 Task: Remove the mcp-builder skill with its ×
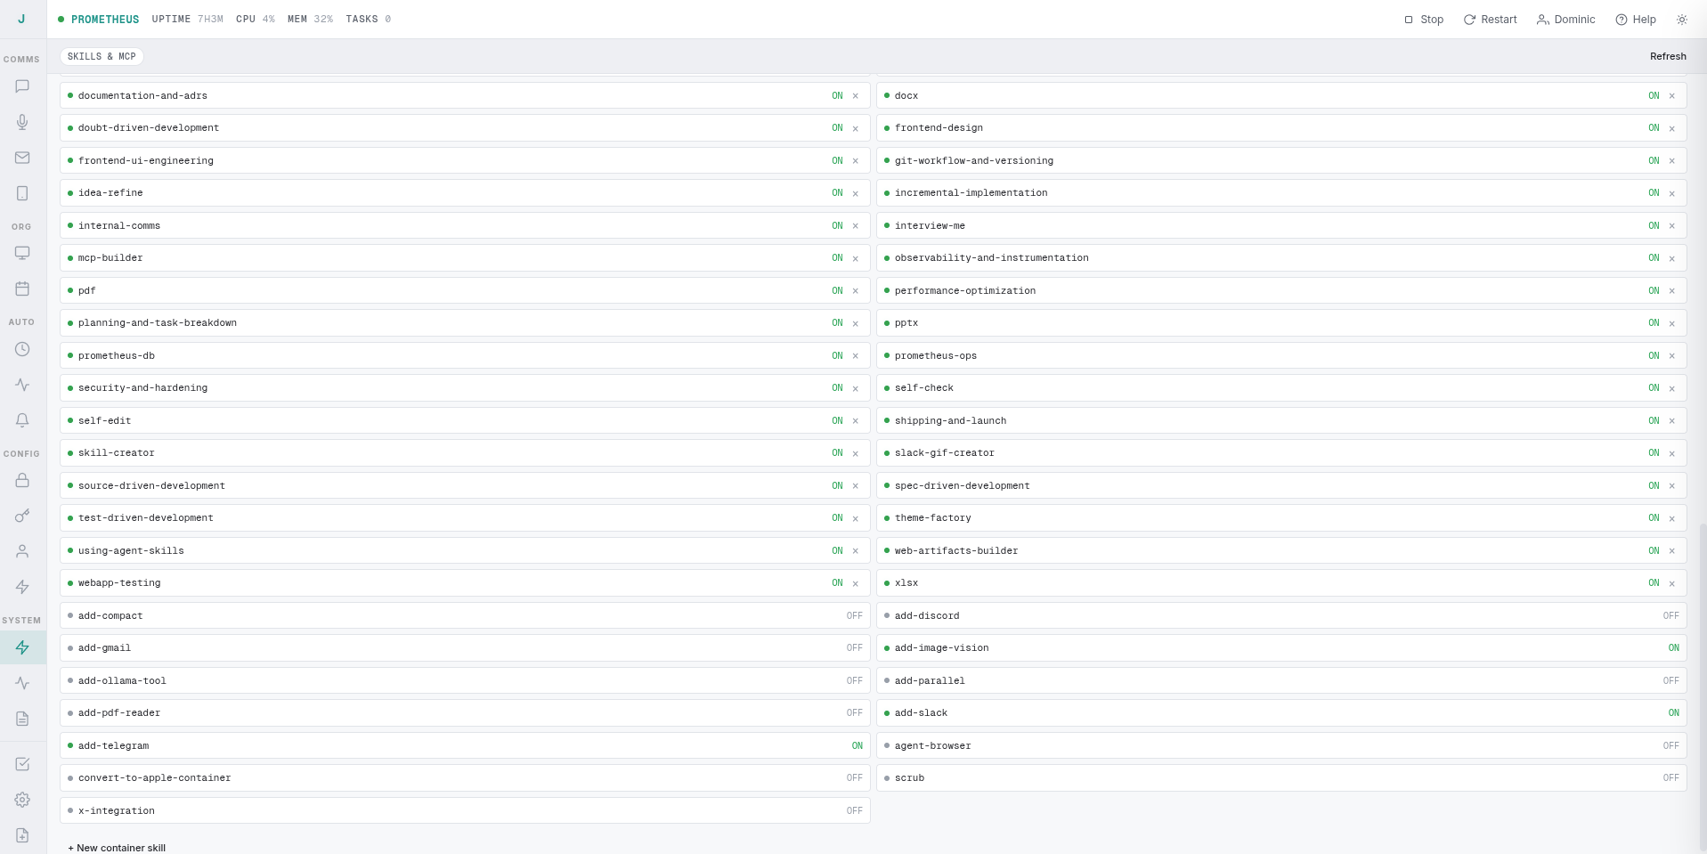[856, 259]
